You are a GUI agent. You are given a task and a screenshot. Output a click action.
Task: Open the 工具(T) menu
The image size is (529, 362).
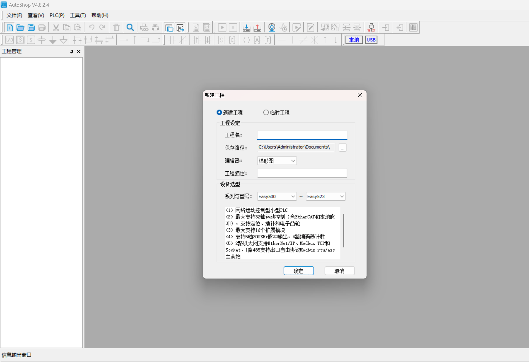click(x=78, y=15)
